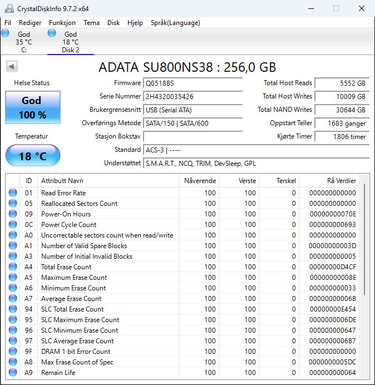Image resolution: width=375 pixels, height=385 pixels.
Task: Click the Standard field ACS-3
Action: pos(256,150)
